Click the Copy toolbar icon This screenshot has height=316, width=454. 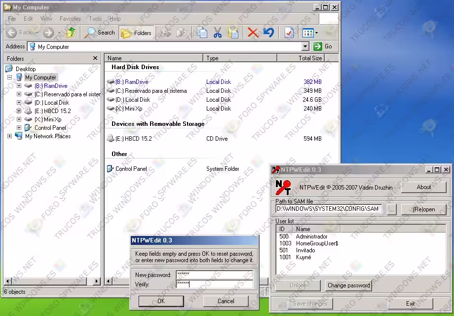pyautogui.click(x=201, y=33)
